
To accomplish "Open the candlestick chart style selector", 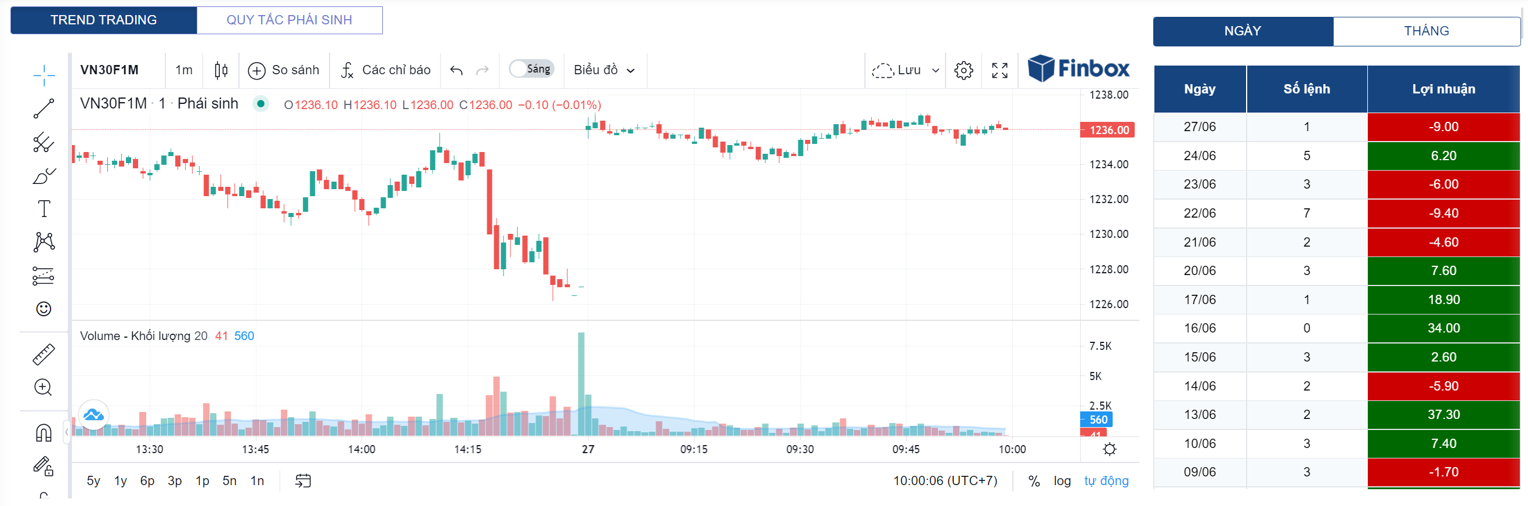I will (x=220, y=70).
